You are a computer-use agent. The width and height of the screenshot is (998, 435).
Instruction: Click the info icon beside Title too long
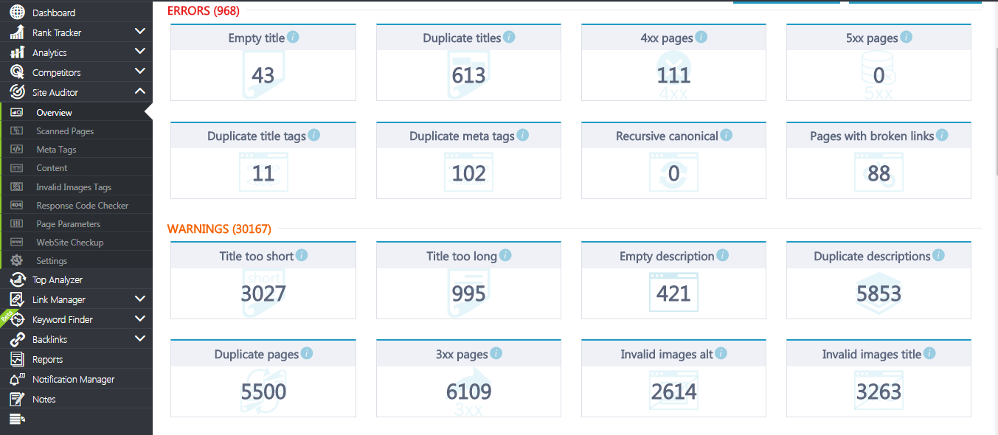505,255
